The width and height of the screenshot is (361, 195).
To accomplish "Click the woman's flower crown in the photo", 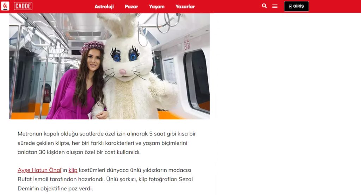I will pyautogui.click(x=92, y=46).
